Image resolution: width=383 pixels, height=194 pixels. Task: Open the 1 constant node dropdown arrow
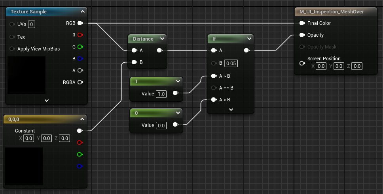(x=178, y=81)
